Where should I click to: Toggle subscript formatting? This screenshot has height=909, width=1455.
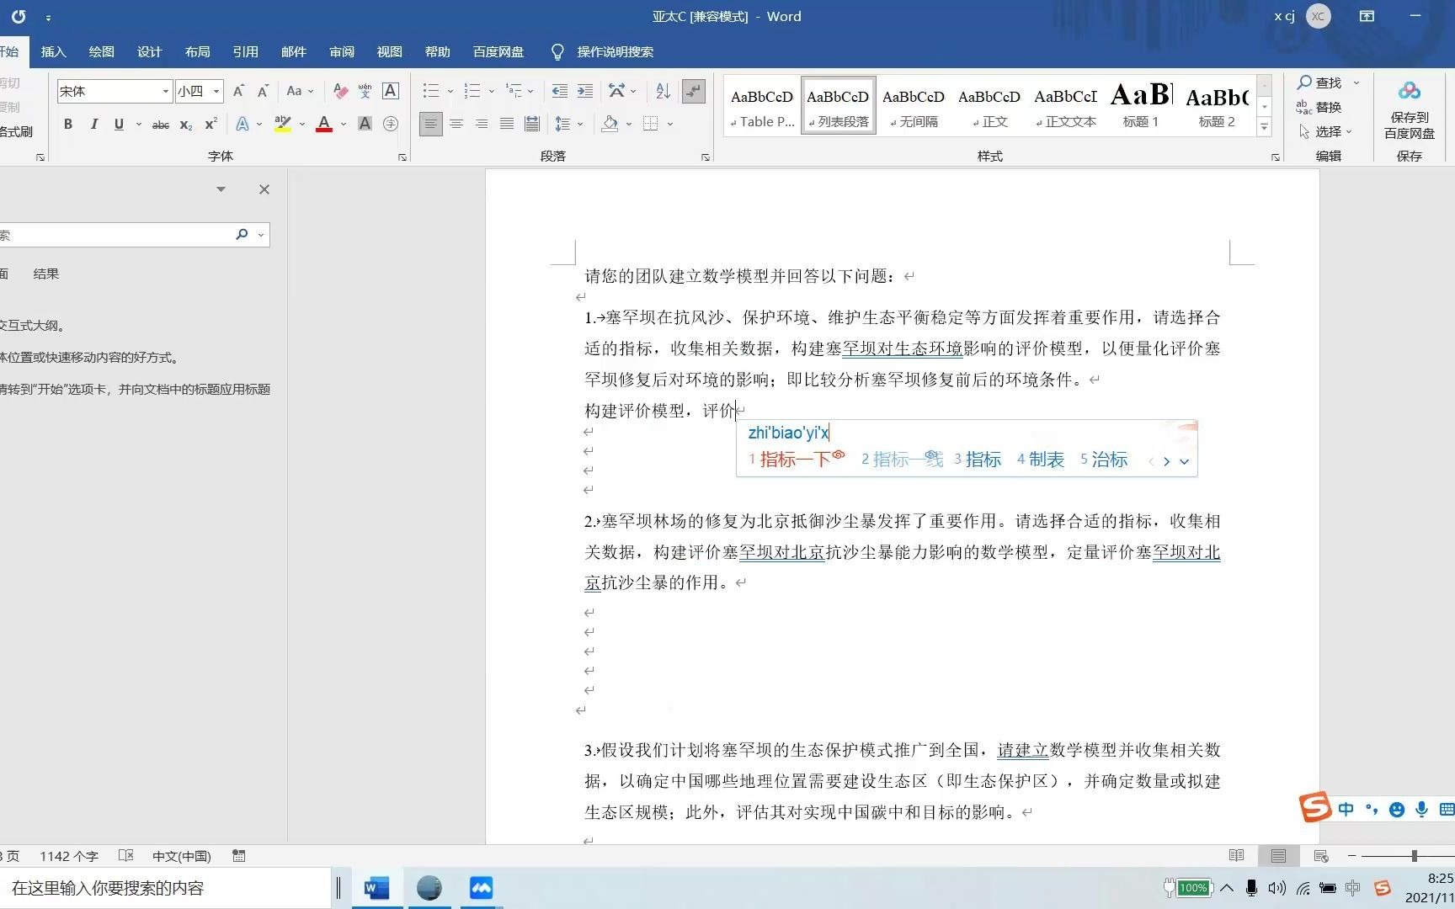click(186, 124)
